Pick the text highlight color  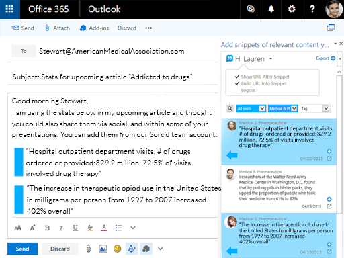pyautogui.click(x=90, y=228)
